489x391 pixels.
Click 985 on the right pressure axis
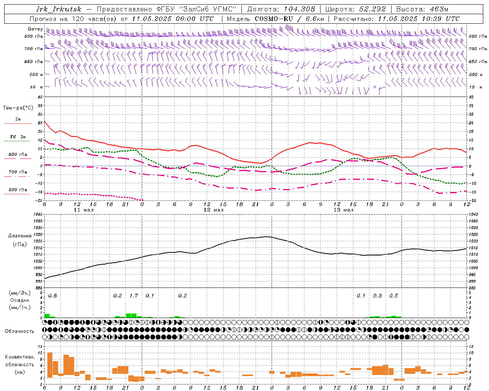coord(473,288)
